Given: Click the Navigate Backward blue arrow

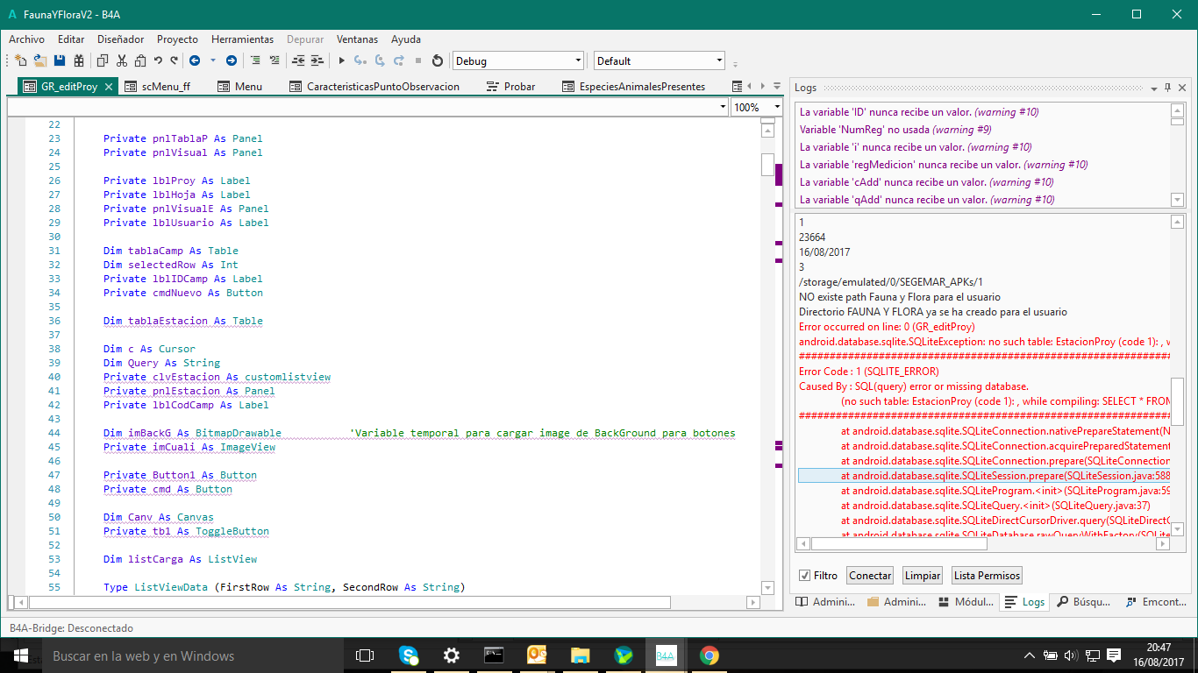Looking at the screenshot, I should point(194,60).
